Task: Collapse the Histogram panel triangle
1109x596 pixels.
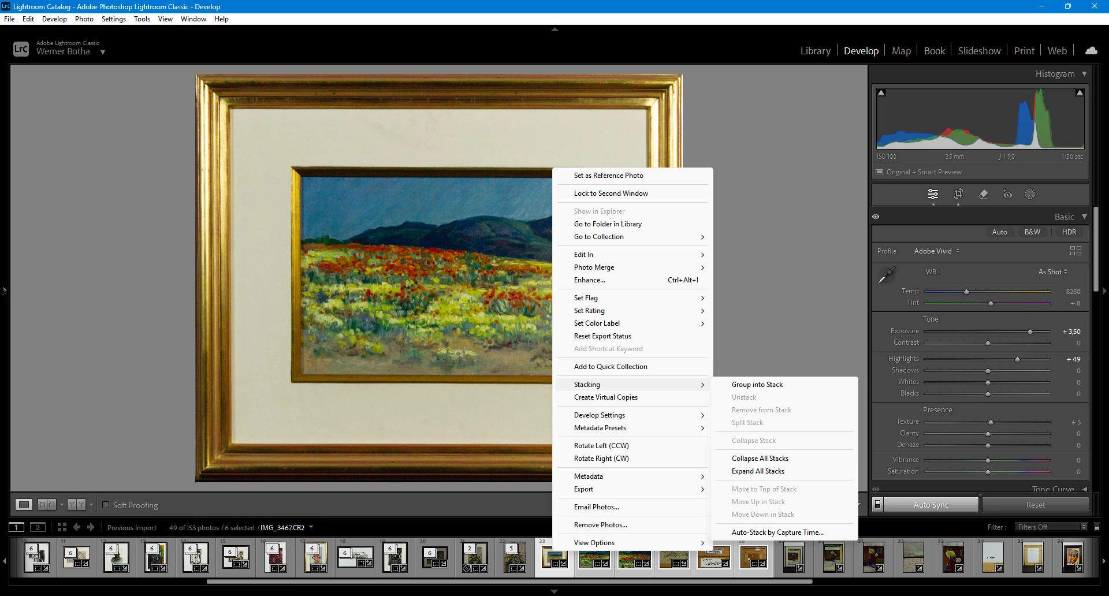Action: coord(1084,74)
